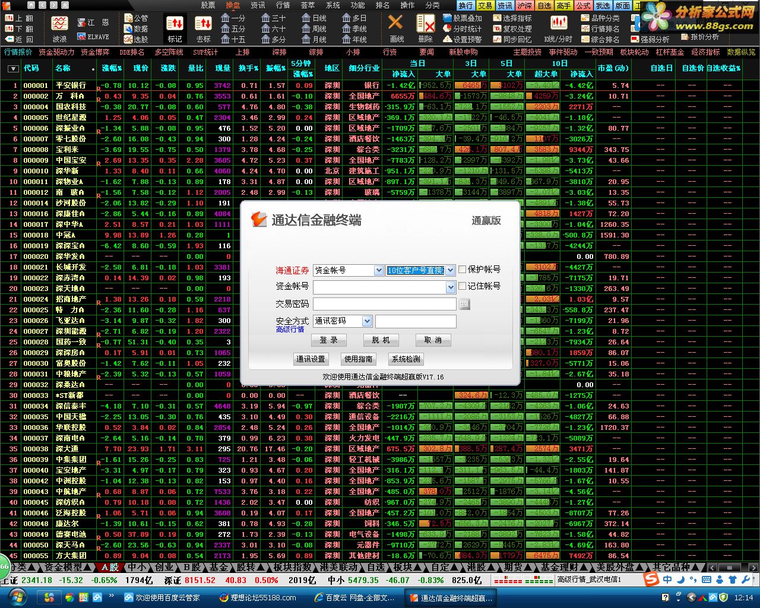The height and width of the screenshot is (608, 760).
Task: Open the 使用指南 user guide
Action: (359, 359)
